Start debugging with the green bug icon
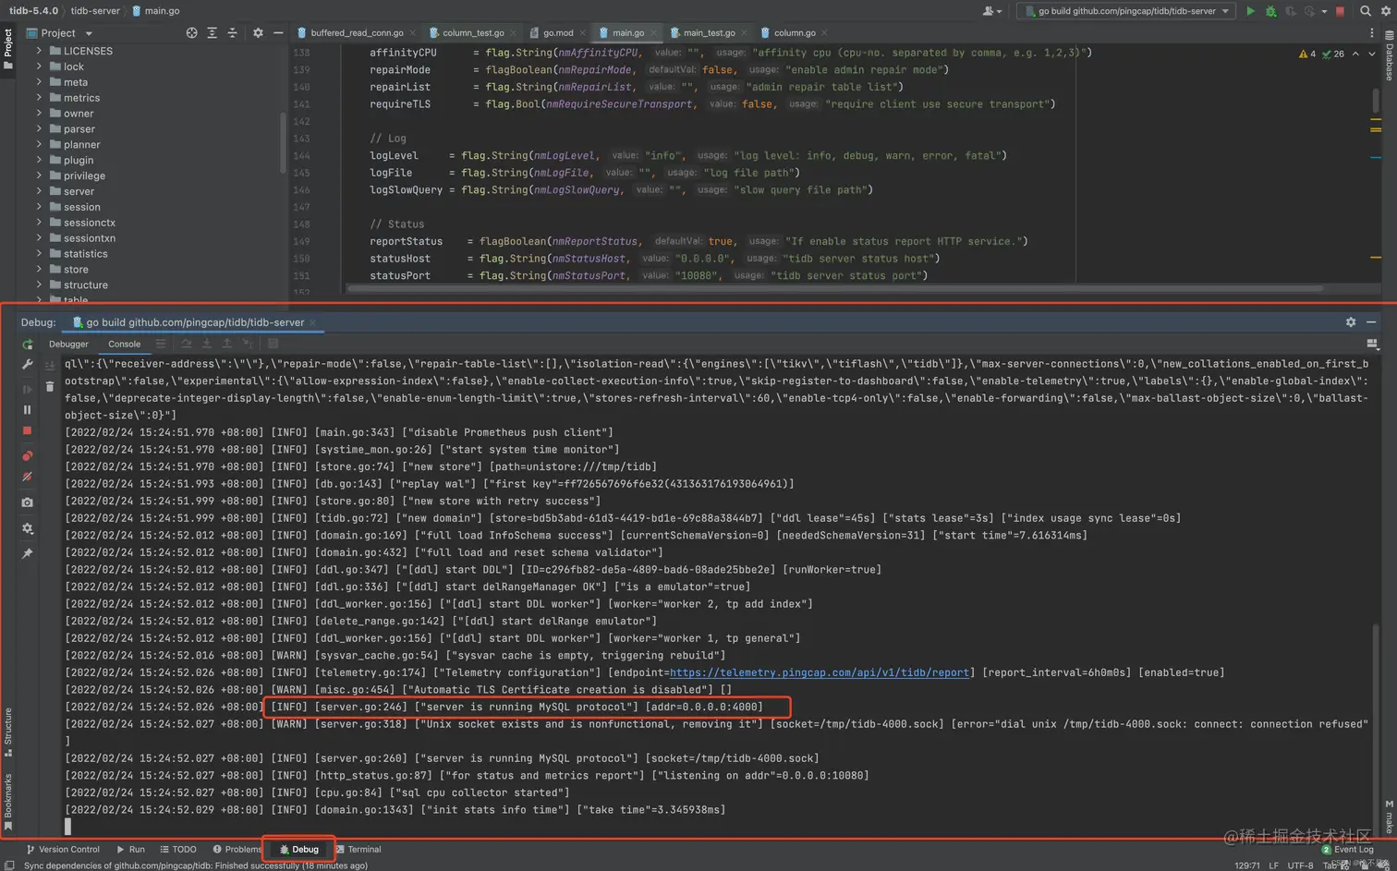The width and height of the screenshot is (1397, 871). (1270, 11)
